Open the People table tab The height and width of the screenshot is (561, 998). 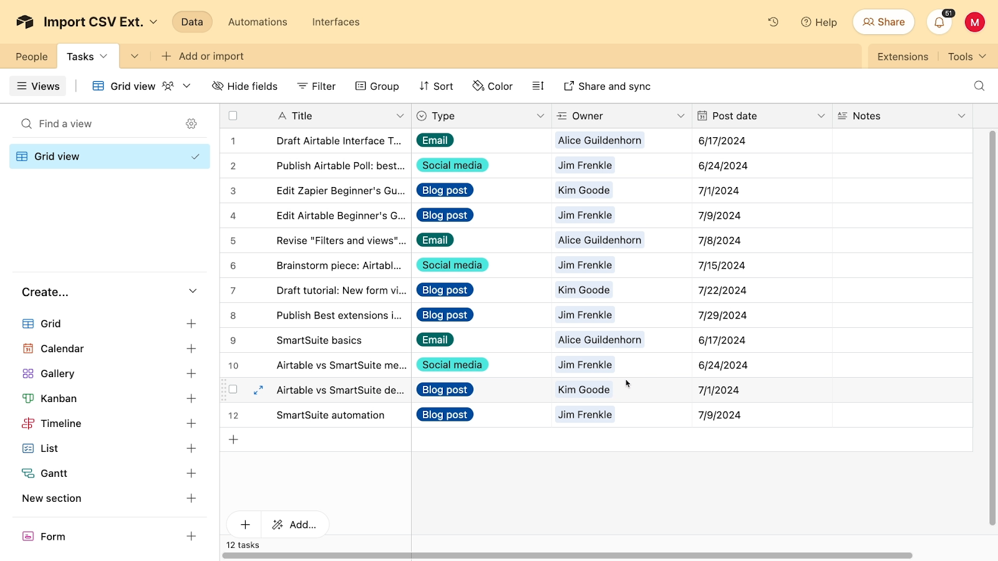tap(31, 56)
